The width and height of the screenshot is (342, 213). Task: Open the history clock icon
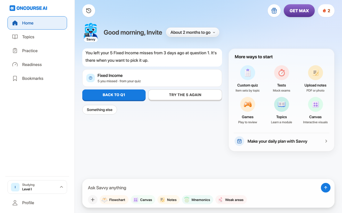[x=89, y=11]
